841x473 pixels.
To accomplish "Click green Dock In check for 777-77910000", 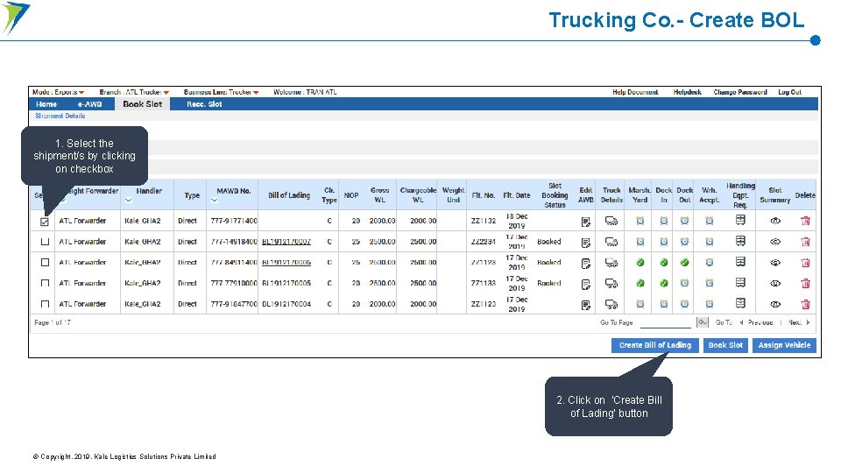I will (x=664, y=283).
